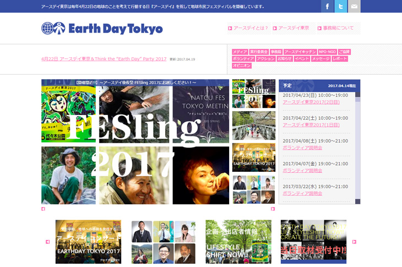Select the bridge photo slideshow thumbnail
402x267 pixels.
point(253,126)
